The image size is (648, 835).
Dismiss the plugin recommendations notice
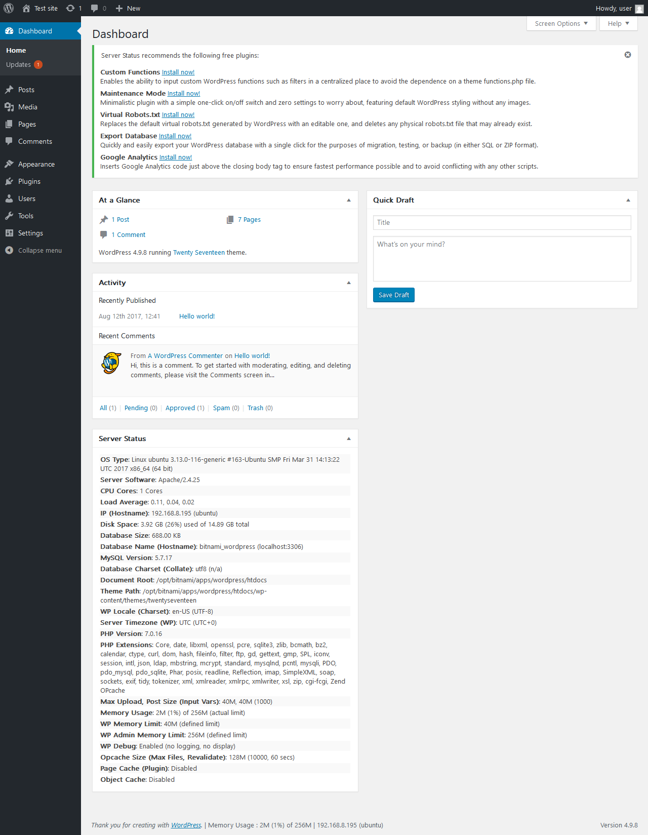pyautogui.click(x=628, y=55)
